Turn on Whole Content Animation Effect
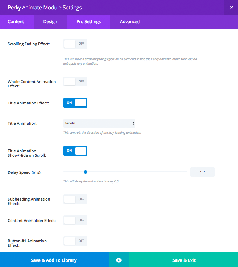 [75, 82]
